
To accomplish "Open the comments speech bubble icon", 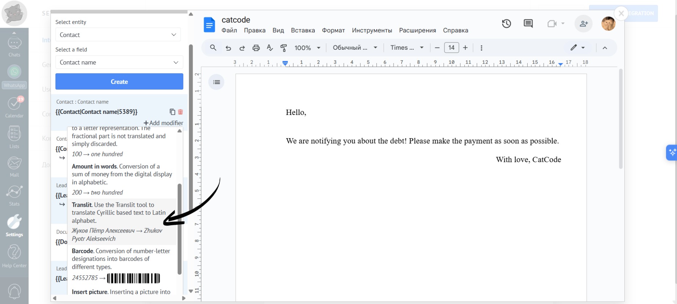I will click(528, 24).
